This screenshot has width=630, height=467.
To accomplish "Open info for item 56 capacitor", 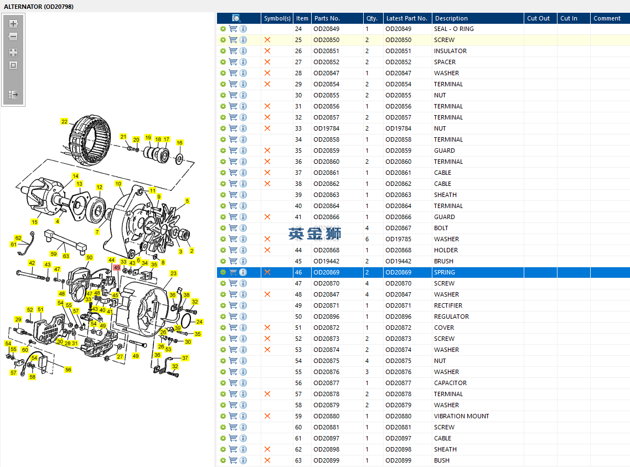I will 243,383.
